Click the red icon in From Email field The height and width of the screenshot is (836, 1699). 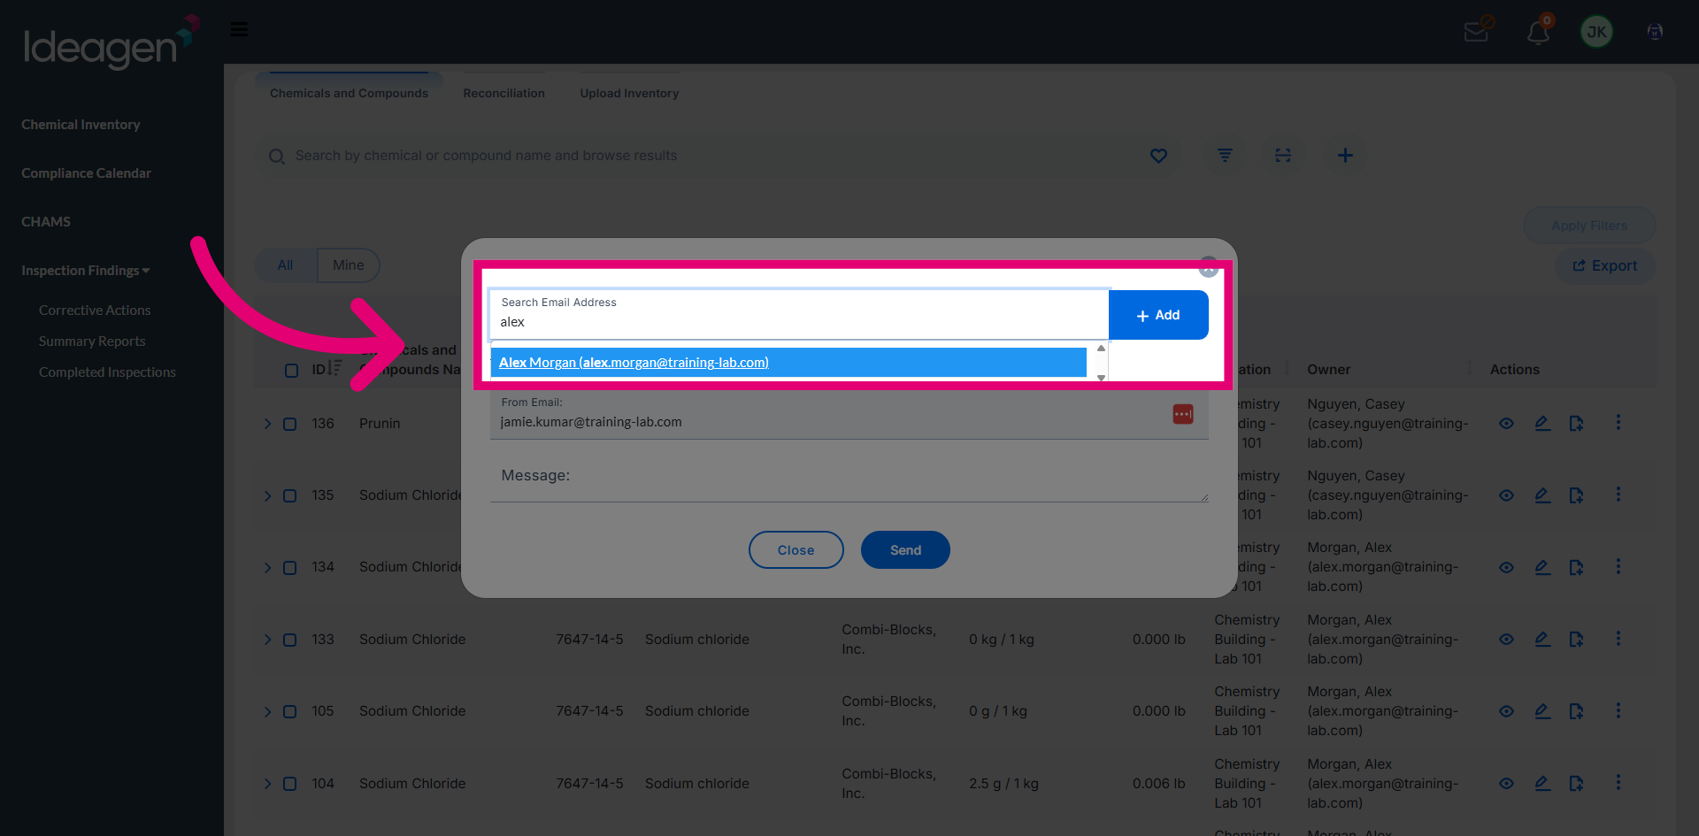tap(1183, 414)
